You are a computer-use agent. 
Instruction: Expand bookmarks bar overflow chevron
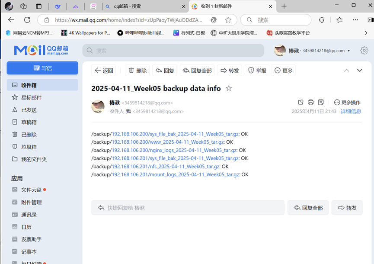[366, 33]
